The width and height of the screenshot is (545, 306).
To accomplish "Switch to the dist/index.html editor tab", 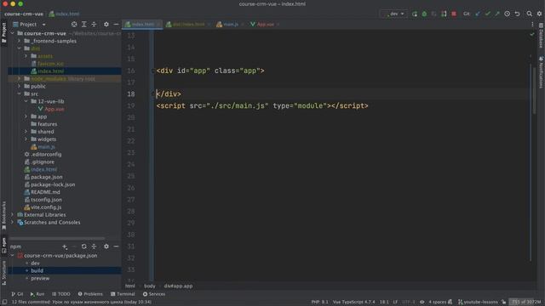I will click(188, 25).
